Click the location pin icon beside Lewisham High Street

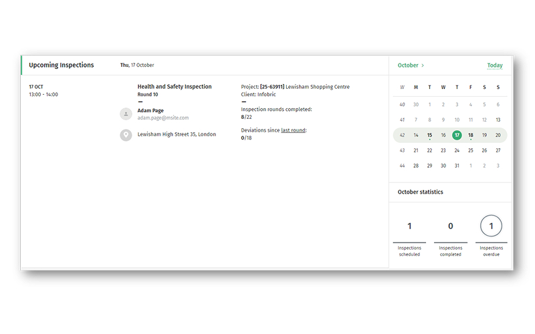coord(126,135)
